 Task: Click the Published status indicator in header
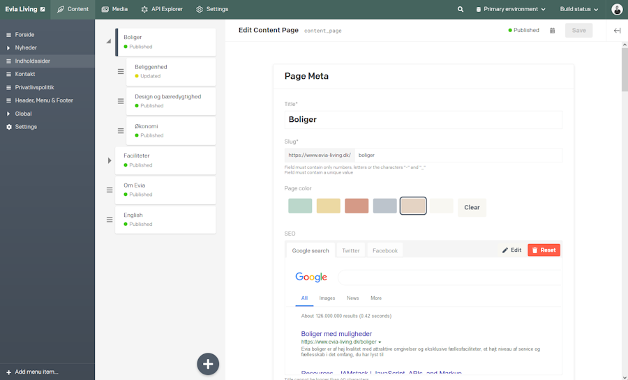[523, 31]
